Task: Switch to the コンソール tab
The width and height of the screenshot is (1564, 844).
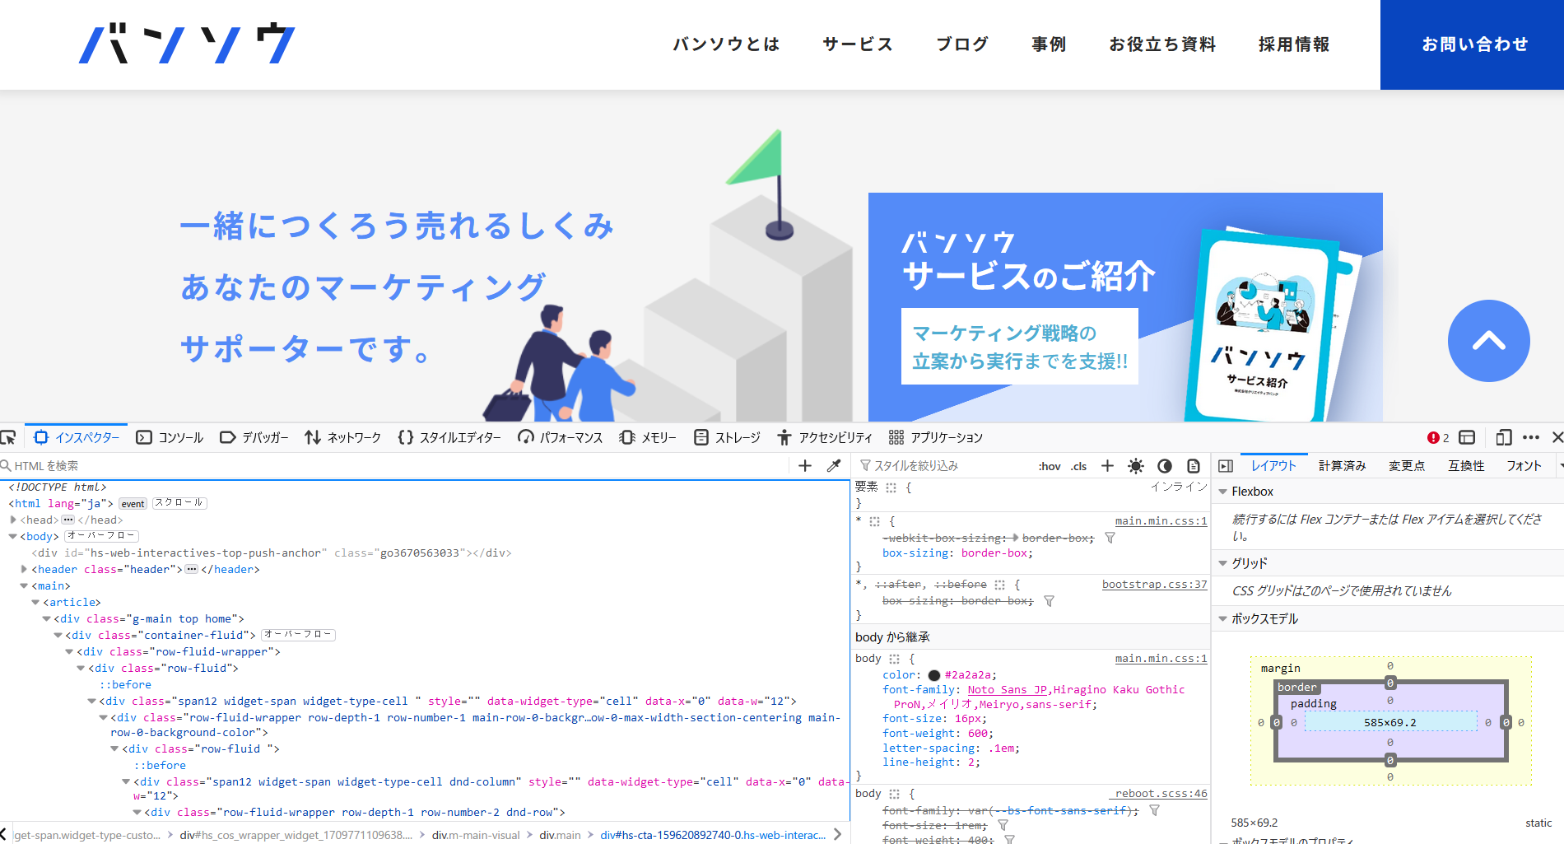Action: click(170, 437)
